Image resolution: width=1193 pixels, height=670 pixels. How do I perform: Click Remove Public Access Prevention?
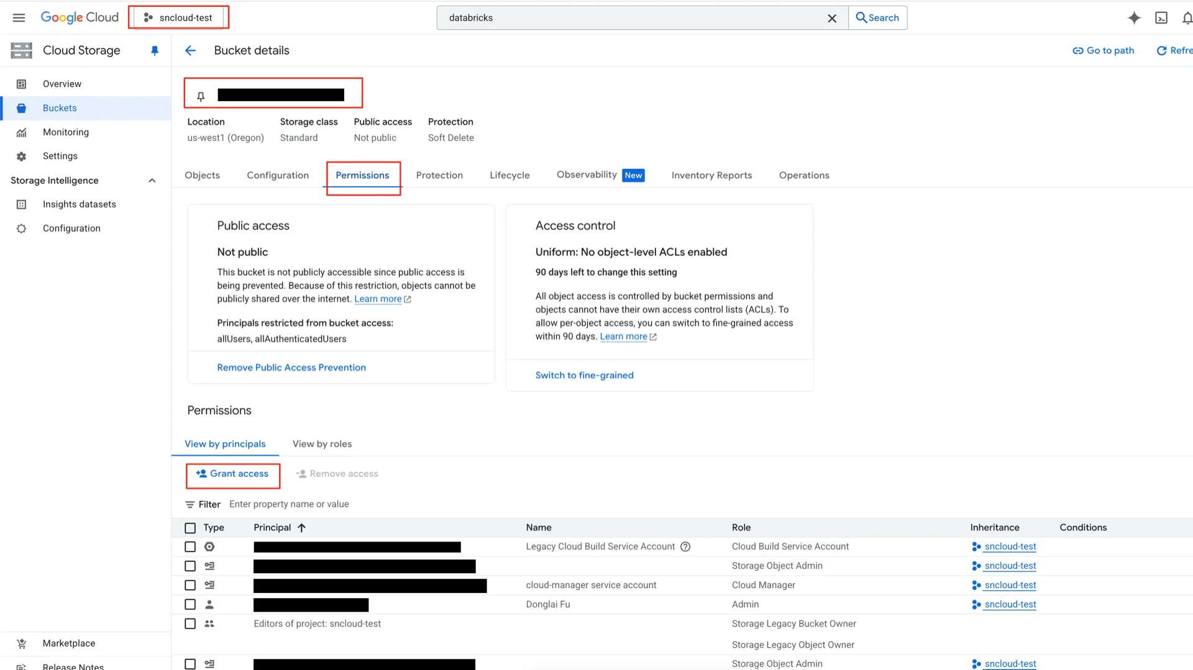click(291, 368)
